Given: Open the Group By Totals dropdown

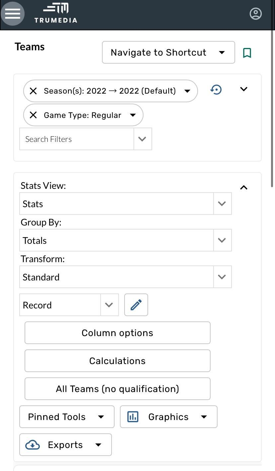Looking at the screenshot, I should coord(125,240).
